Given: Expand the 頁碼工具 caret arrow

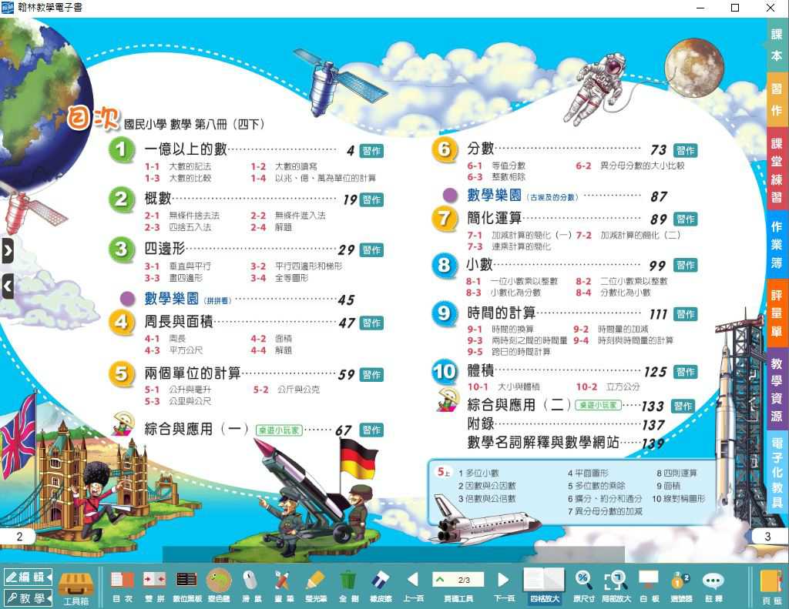Looking at the screenshot, I should pyautogui.click(x=440, y=580).
